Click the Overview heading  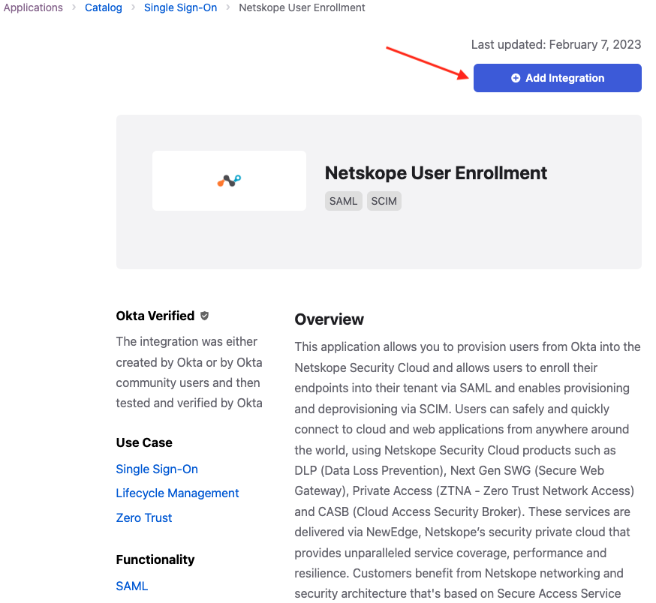click(x=330, y=319)
